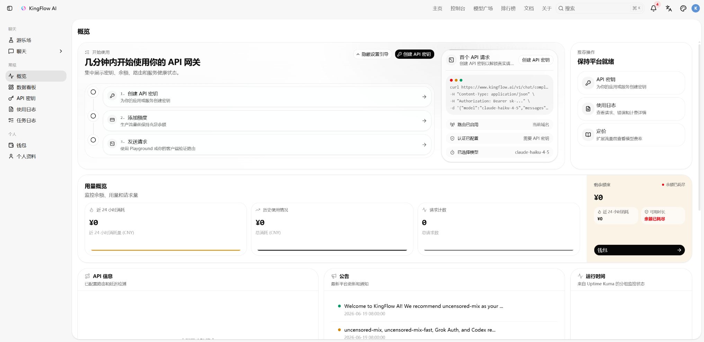Viewport: 704px width, 342px height.
Task: Click the dashboard grid icon beside 数据看板
Action: coord(11,87)
